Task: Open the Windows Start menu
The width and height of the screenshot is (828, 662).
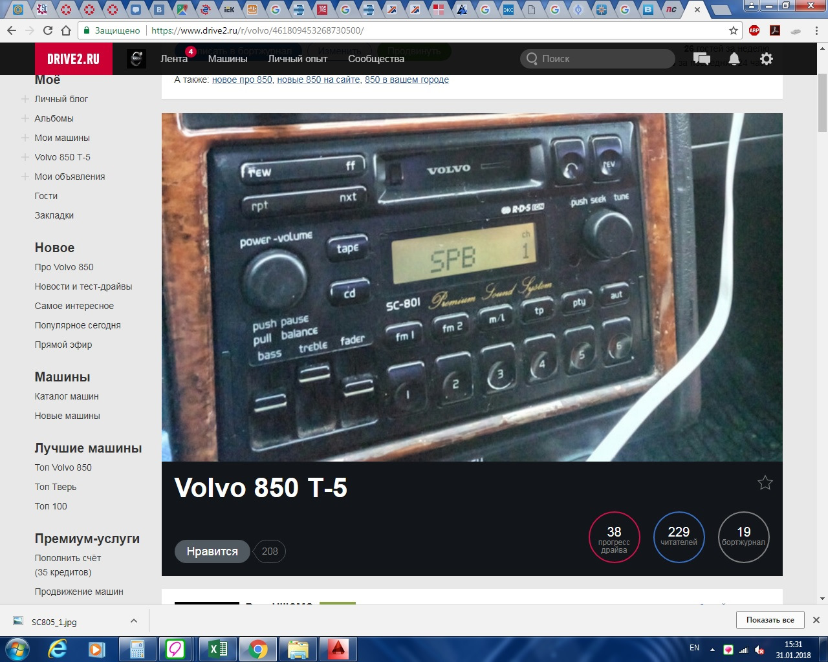Action: 17,648
